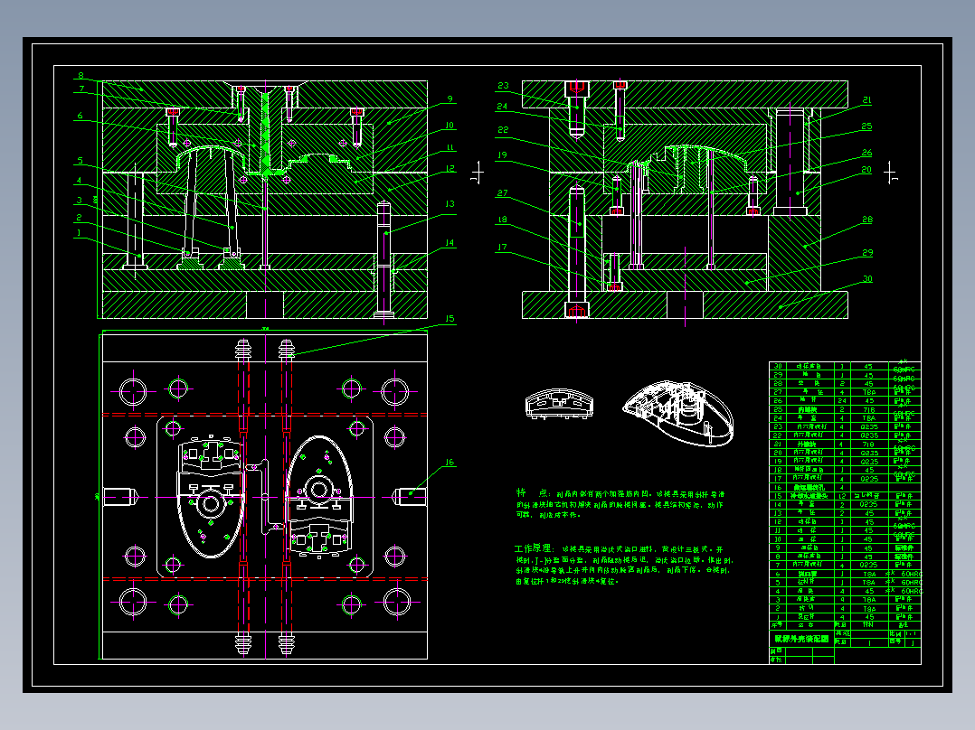Pick callout number 14 beside left section view
The height and width of the screenshot is (730, 975).
click(x=450, y=243)
